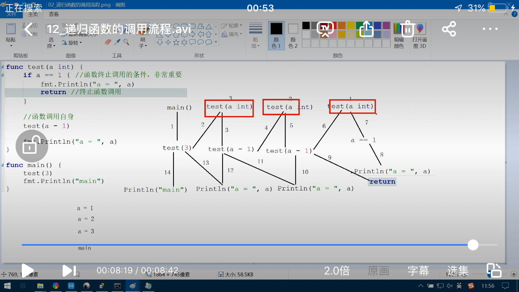
Task: Open 编辑颜色 edit colors dialog
Action: (x=399, y=35)
